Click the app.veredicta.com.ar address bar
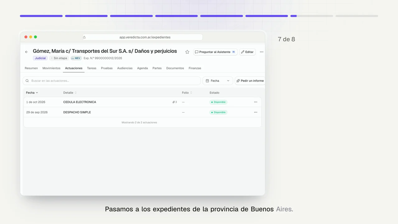Viewport: 398px width, 224px height. click(x=142, y=37)
